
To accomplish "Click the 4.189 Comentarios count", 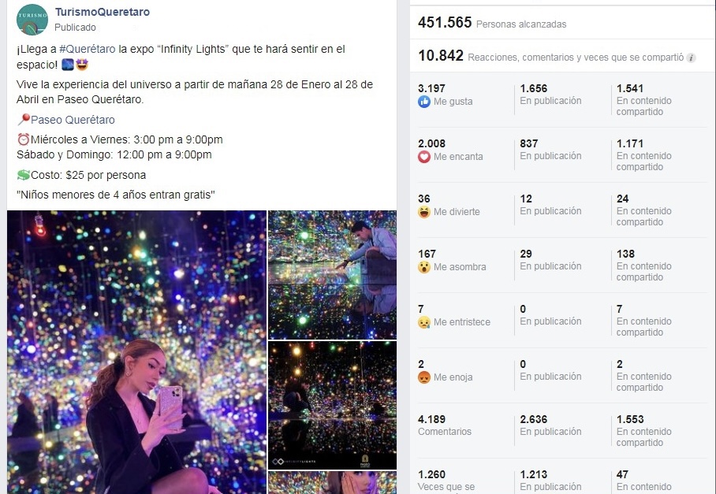I will point(444,425).
